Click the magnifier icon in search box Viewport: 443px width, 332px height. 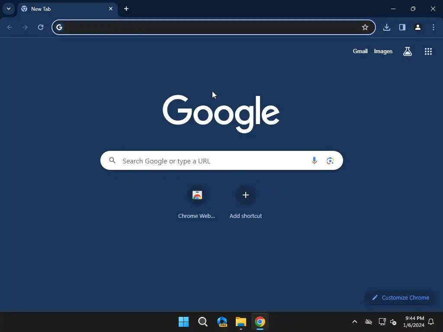(112, 160)
